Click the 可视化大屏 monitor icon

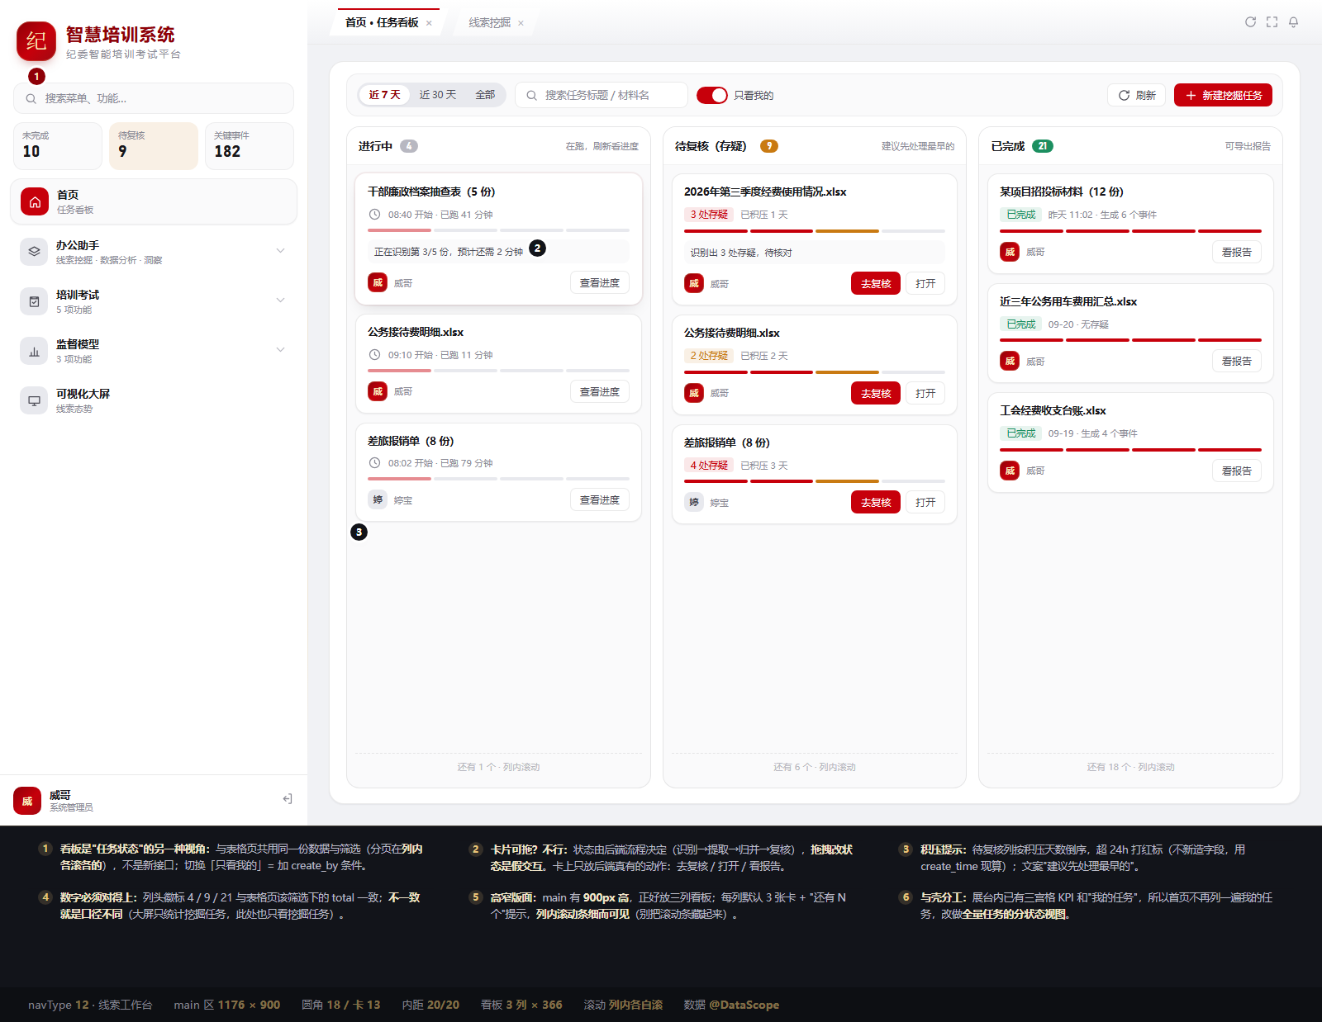pos(34,400)
